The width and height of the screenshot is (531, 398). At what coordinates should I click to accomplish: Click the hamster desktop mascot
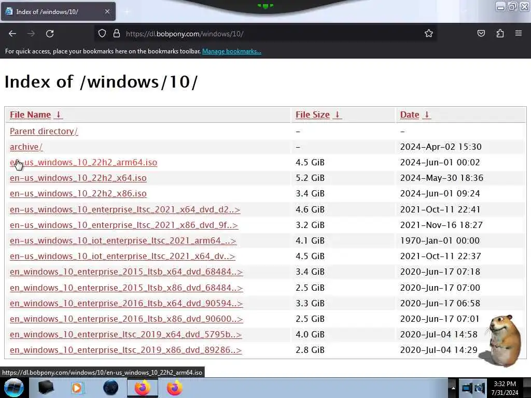502,340
